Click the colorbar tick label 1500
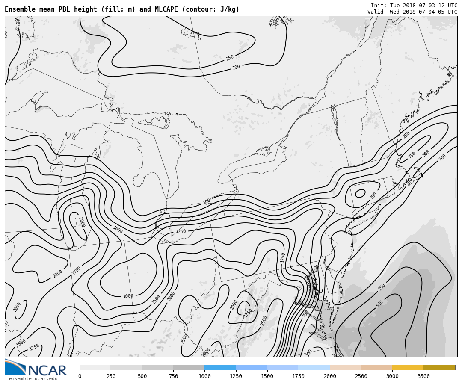The height and width of the screenshot is (384, 462). (x=267, y=376)
